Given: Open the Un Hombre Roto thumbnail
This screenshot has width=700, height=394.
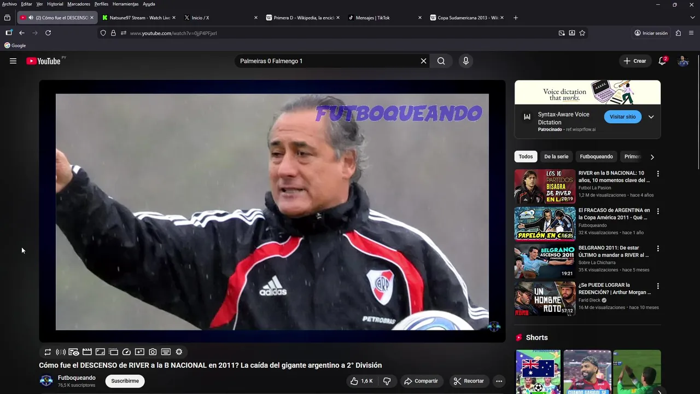Looking at the screenshot, I should tap(545, 298).
